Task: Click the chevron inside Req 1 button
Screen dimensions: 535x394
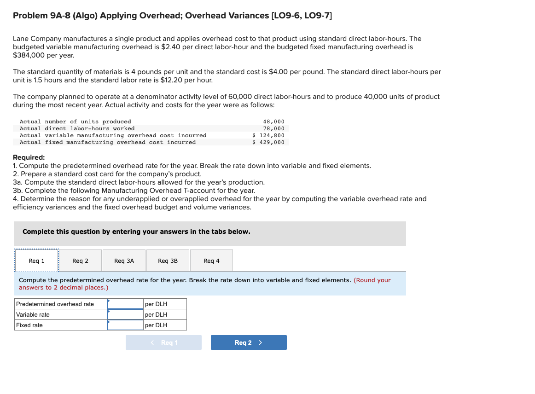Action: click(x=152, y=342)
